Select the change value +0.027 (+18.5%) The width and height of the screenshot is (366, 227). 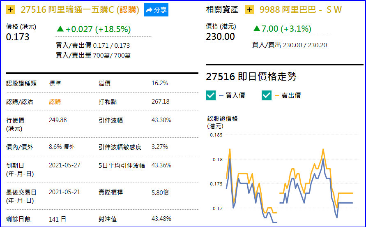coord(98,29)
